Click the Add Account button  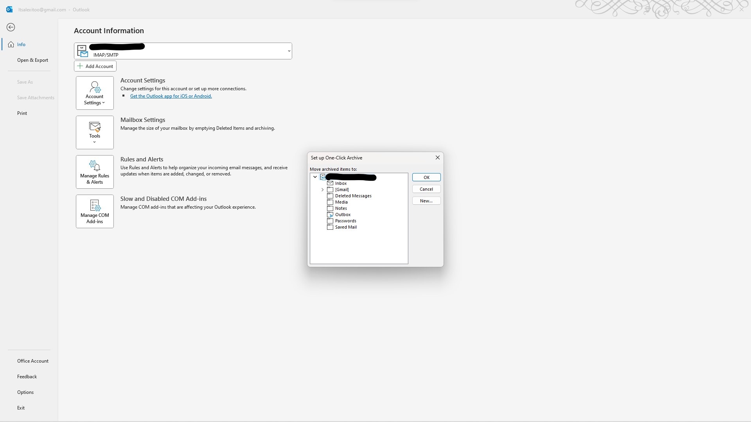(95, 66)
